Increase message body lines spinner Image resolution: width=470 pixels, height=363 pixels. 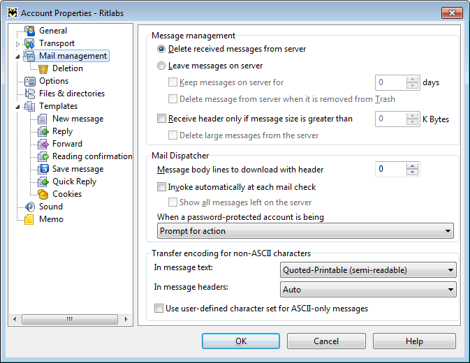[413, 166]
